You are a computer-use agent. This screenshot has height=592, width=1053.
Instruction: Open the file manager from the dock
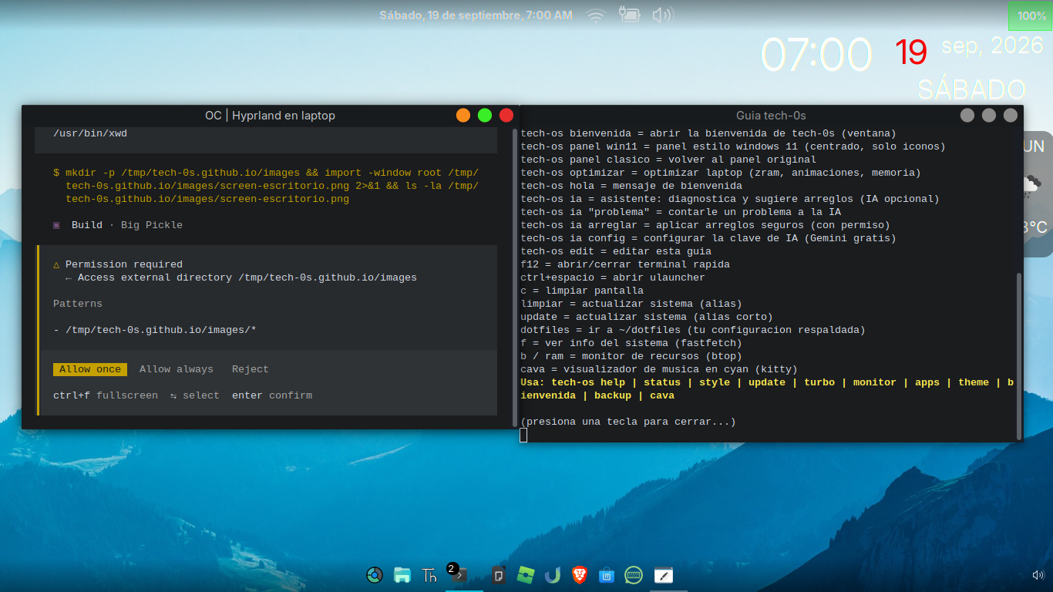402,575
